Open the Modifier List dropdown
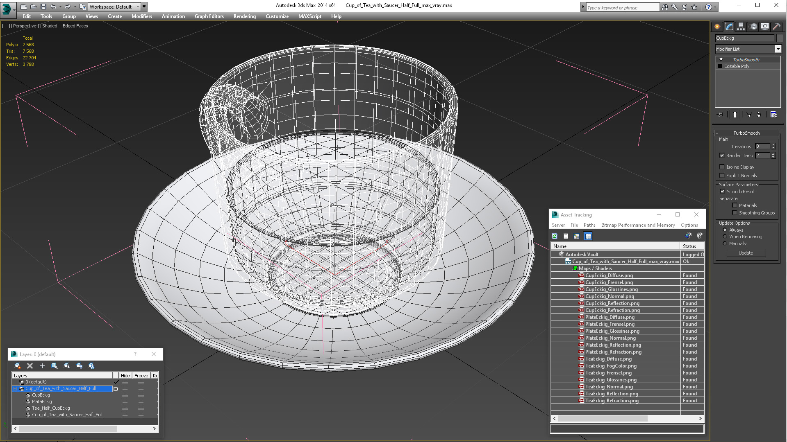 tap(778, 49)
